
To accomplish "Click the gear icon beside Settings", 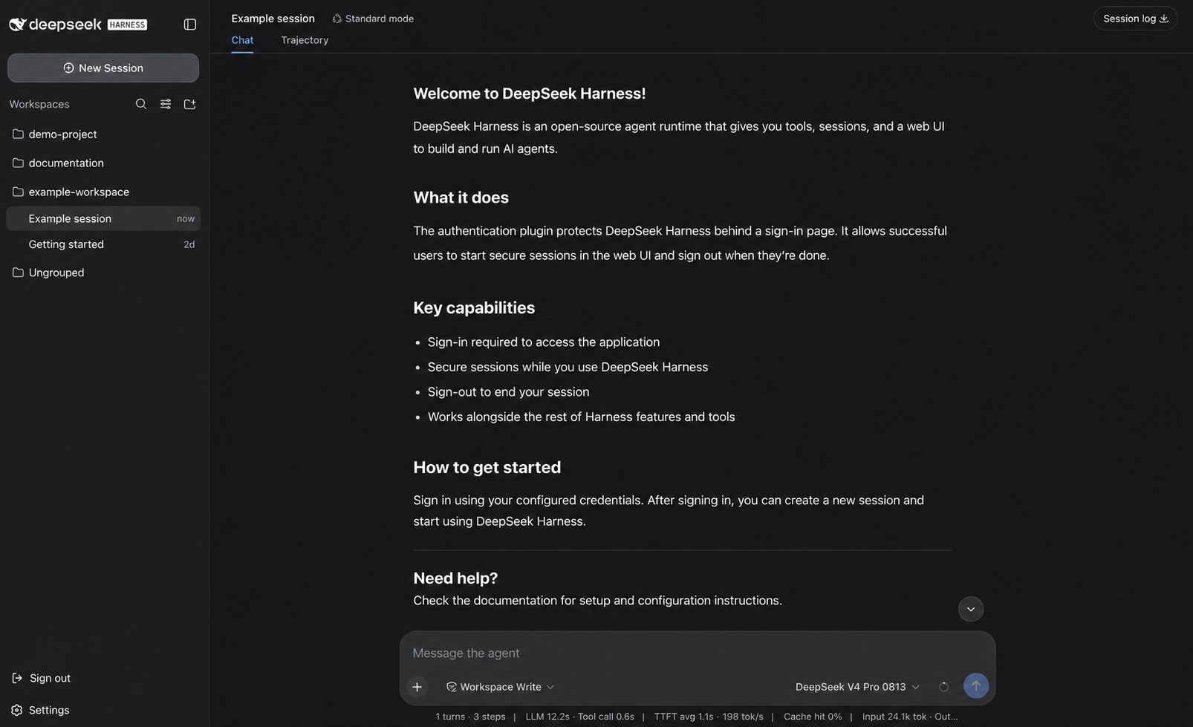I will [x=17, y=710].
